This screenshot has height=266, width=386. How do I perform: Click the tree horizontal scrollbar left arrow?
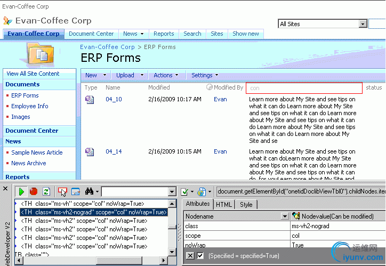coord(19,260)
